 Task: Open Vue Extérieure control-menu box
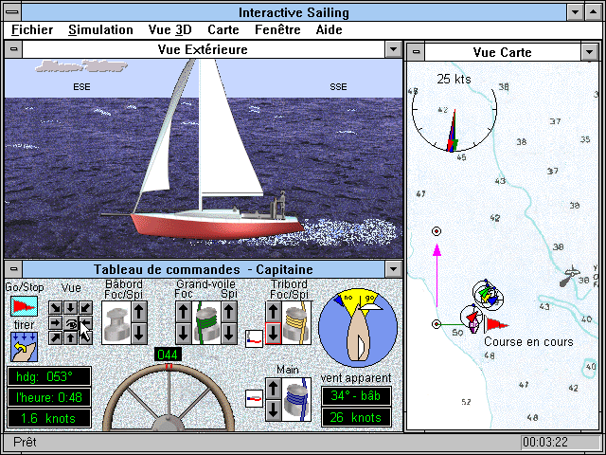pyautogui.click(x=14, y=49)
